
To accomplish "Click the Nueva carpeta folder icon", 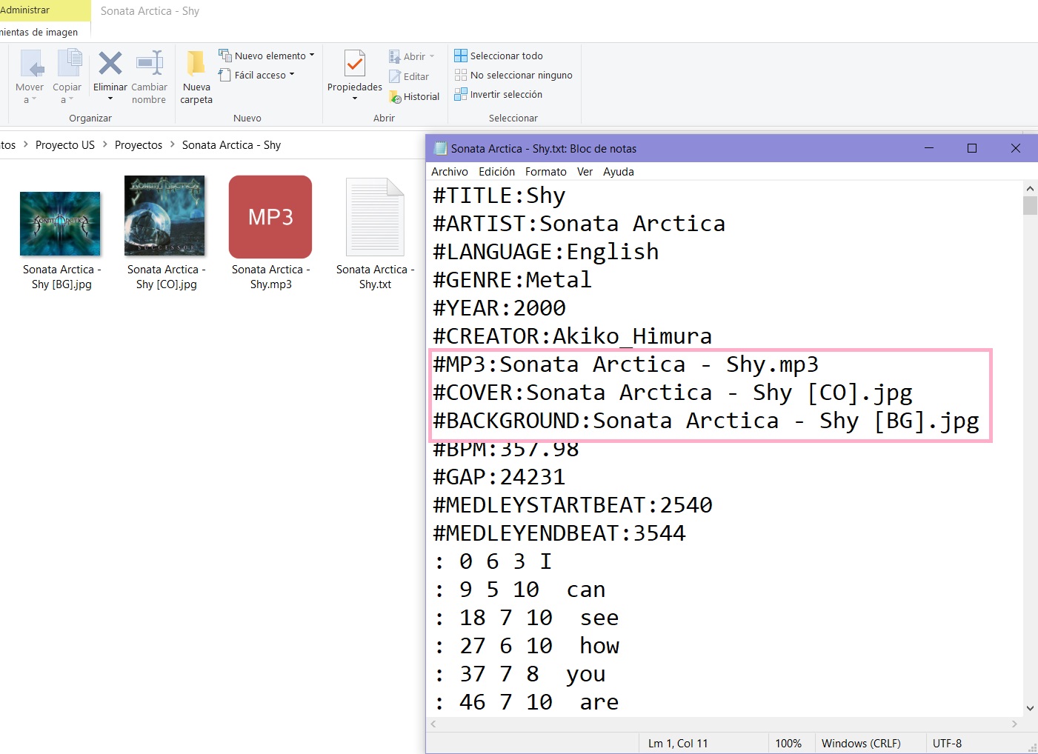I will click(x=196, y=64).
